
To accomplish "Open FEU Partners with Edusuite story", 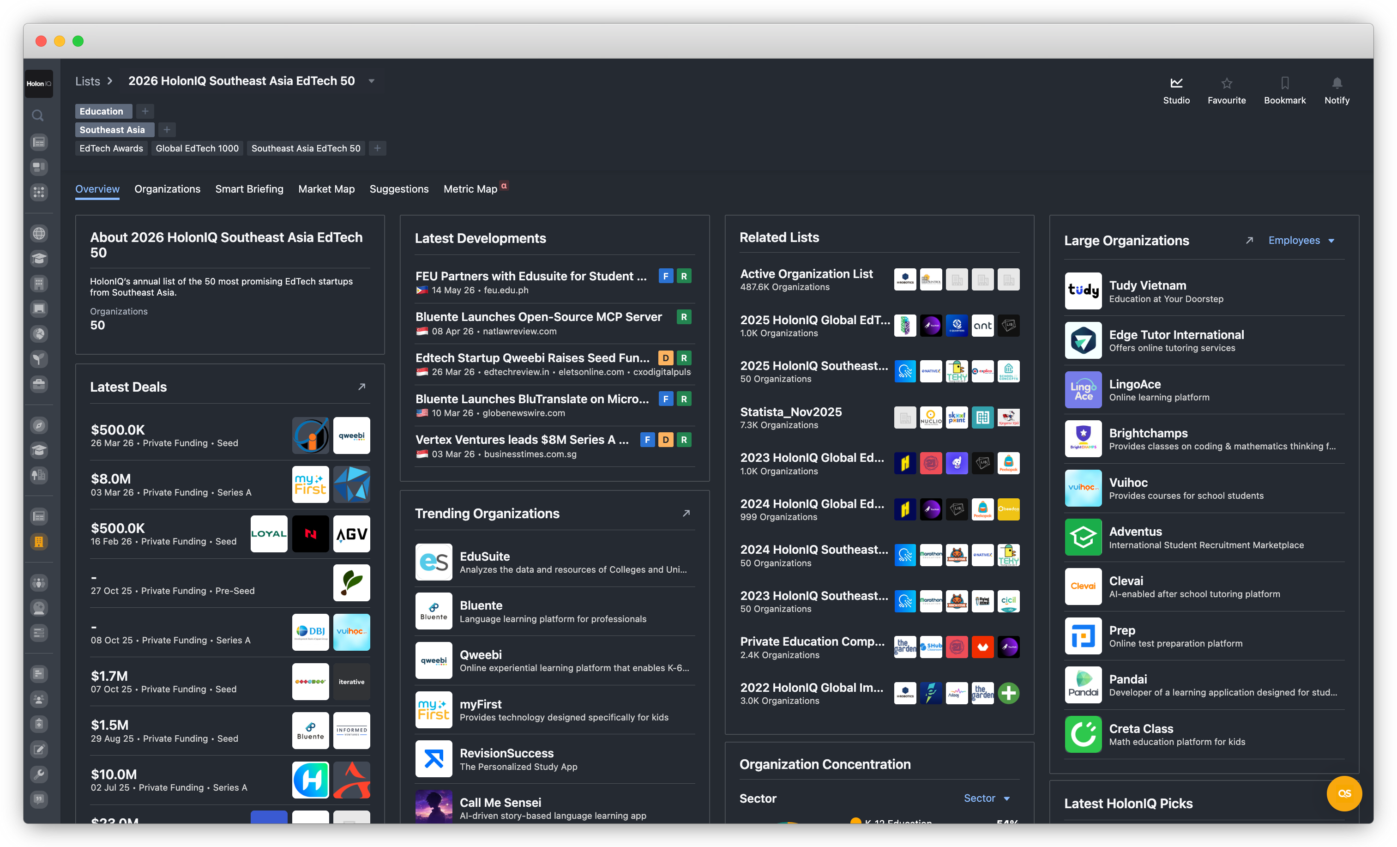I will 530,276.
